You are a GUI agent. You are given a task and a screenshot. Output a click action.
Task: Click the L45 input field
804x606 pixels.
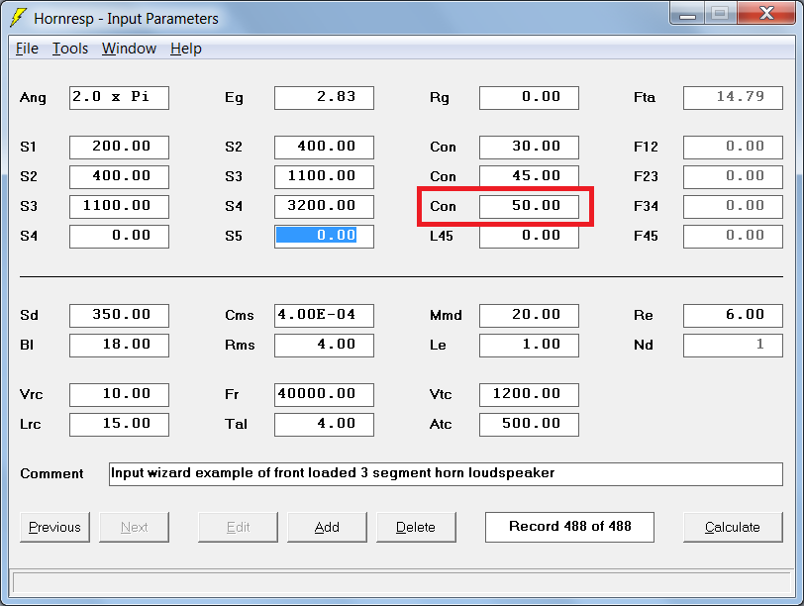point(529,237)
